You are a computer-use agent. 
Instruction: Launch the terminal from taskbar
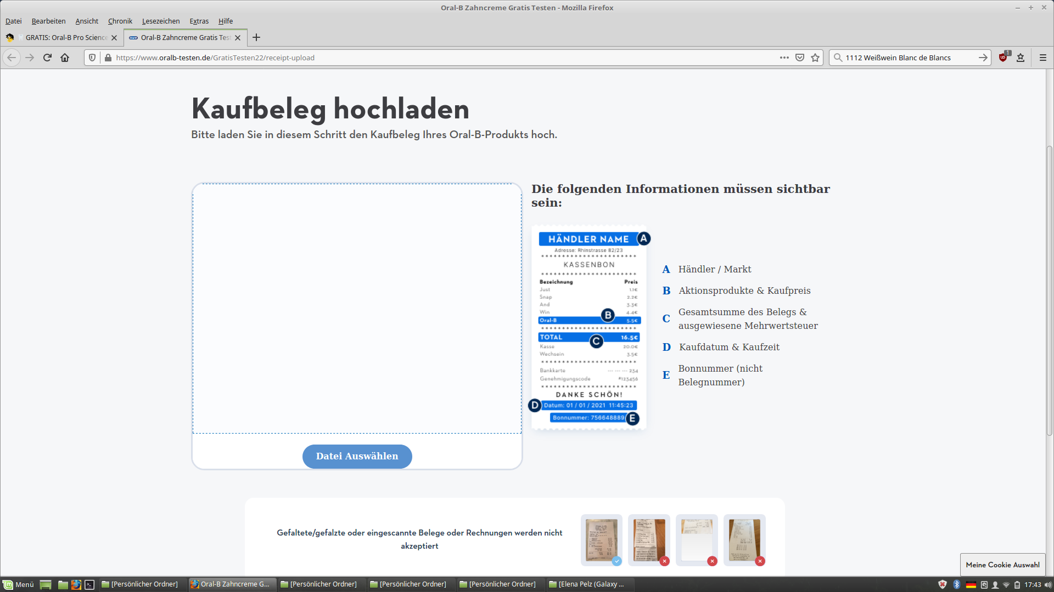[89, 584]
